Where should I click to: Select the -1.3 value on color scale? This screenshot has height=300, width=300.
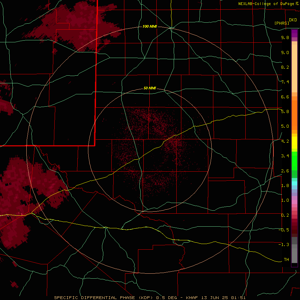[x=284, y=245]
